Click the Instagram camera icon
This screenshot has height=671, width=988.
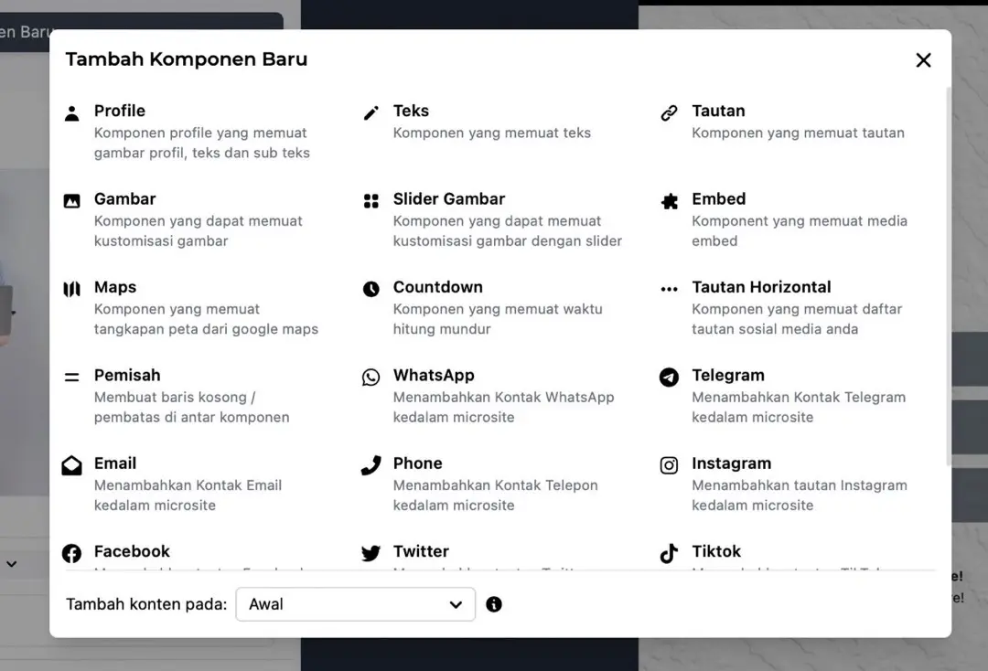click(x=669, y=465)
